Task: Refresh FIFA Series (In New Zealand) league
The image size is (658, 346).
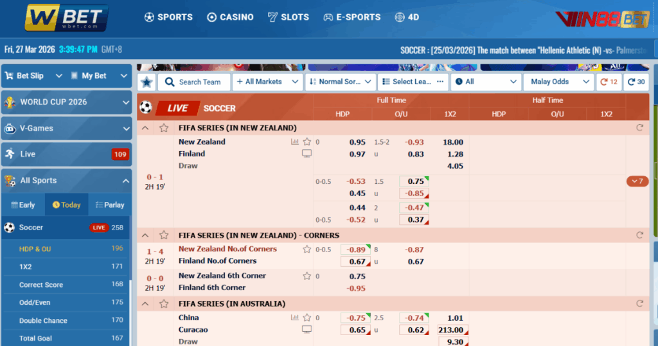Action: (639, 128)
